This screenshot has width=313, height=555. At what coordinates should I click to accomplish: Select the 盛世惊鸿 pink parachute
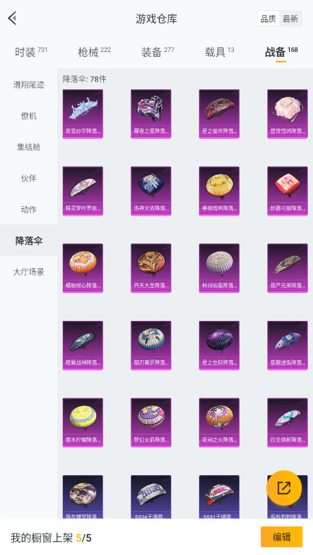point(288,114)
